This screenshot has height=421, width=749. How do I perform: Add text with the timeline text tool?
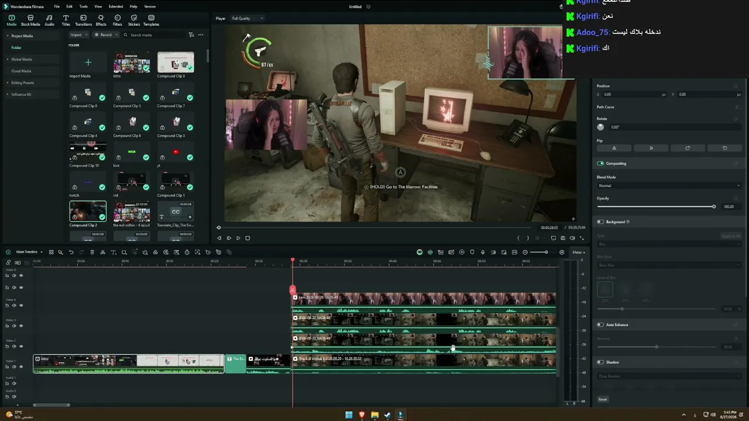(x=114, y=252)
